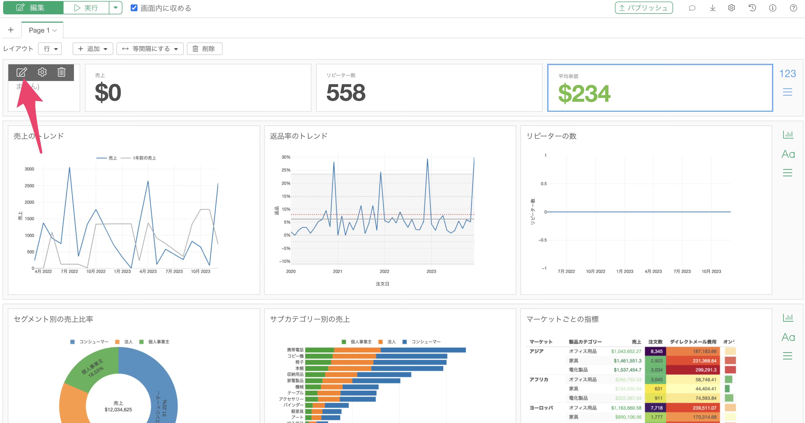Click the 削除 button
The height and width of the screenshot is (423, 805).
205,49
